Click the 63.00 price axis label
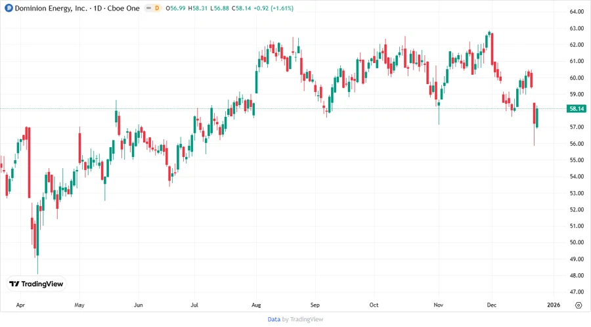591x327 pixels. (577, 28)
